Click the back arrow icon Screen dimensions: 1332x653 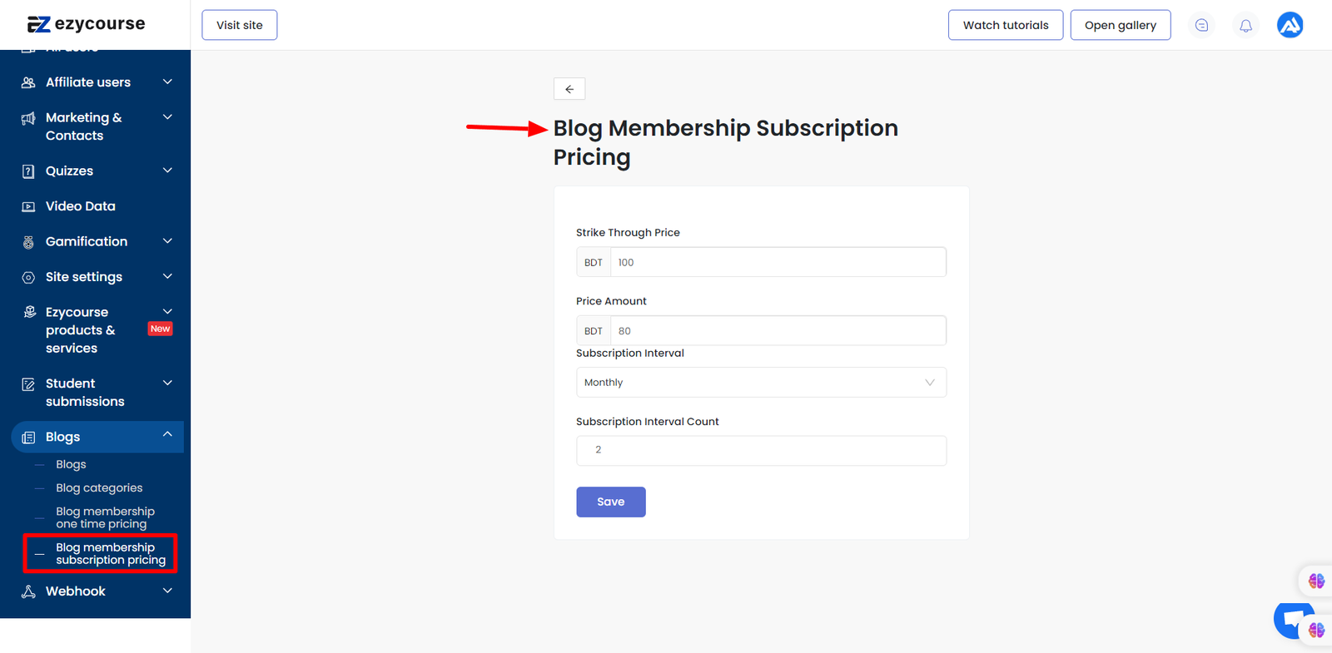point(569,89)
